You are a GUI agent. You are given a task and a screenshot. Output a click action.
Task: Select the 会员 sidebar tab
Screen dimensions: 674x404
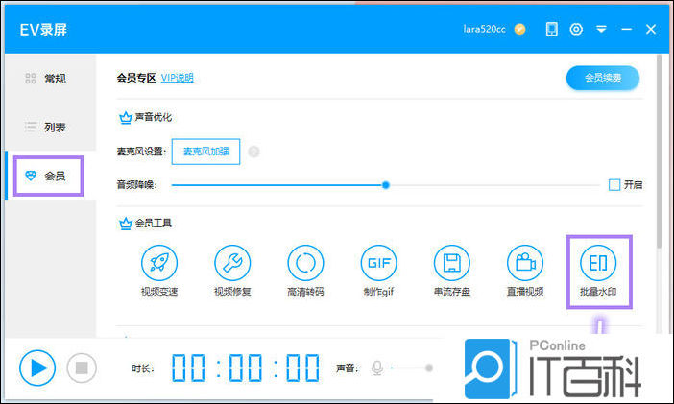point(48,176)
